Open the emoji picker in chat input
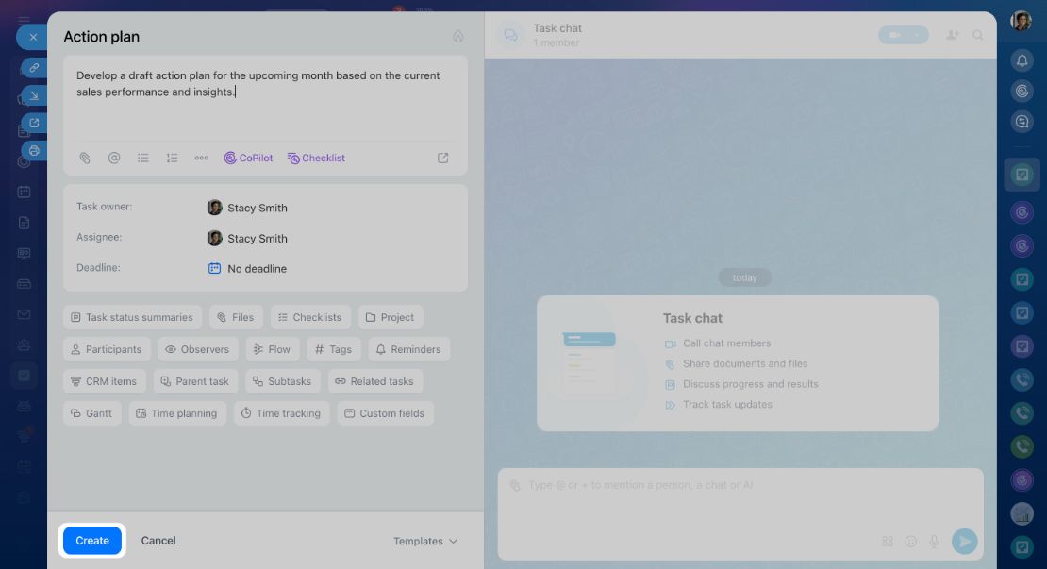The image size is (1047, 569). pos(911,542)
